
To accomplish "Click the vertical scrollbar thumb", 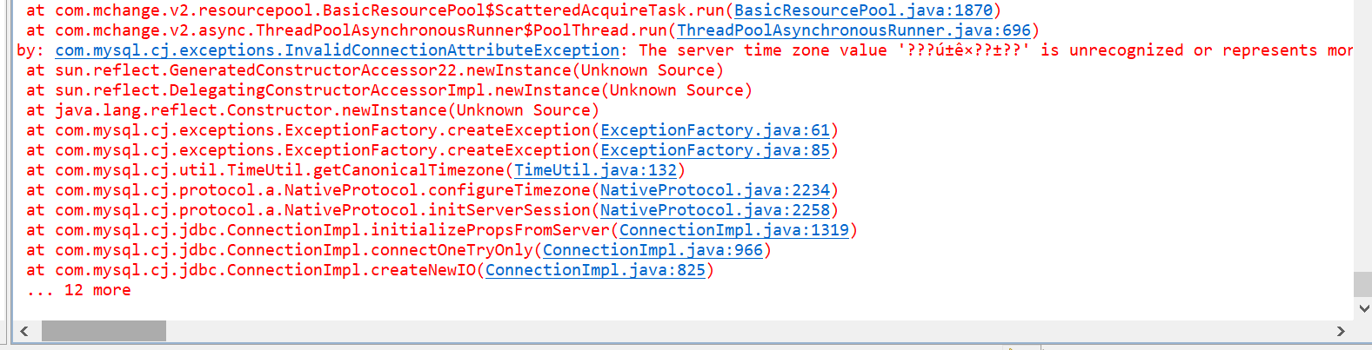I will pos(1363,284).
